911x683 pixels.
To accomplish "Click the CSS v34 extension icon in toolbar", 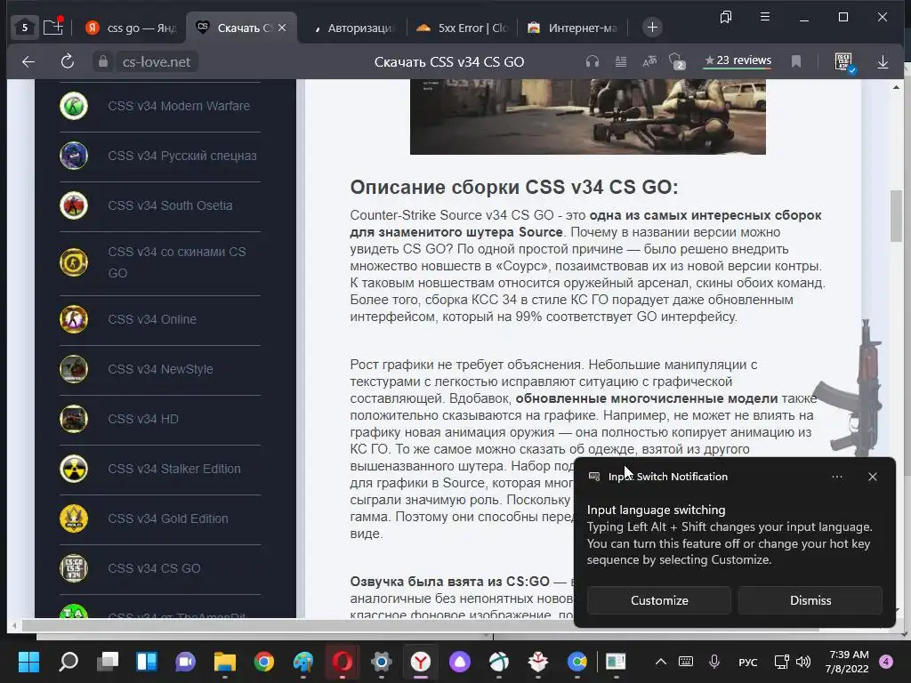I will click(843, 61).
